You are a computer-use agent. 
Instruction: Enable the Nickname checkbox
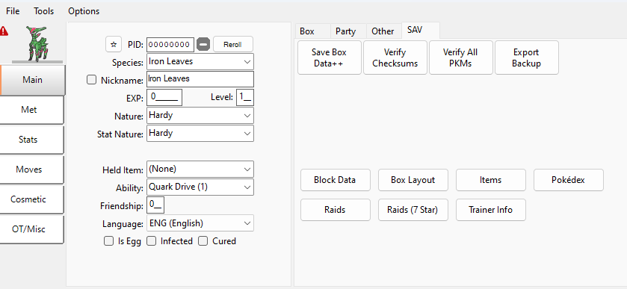pos(92,80)
